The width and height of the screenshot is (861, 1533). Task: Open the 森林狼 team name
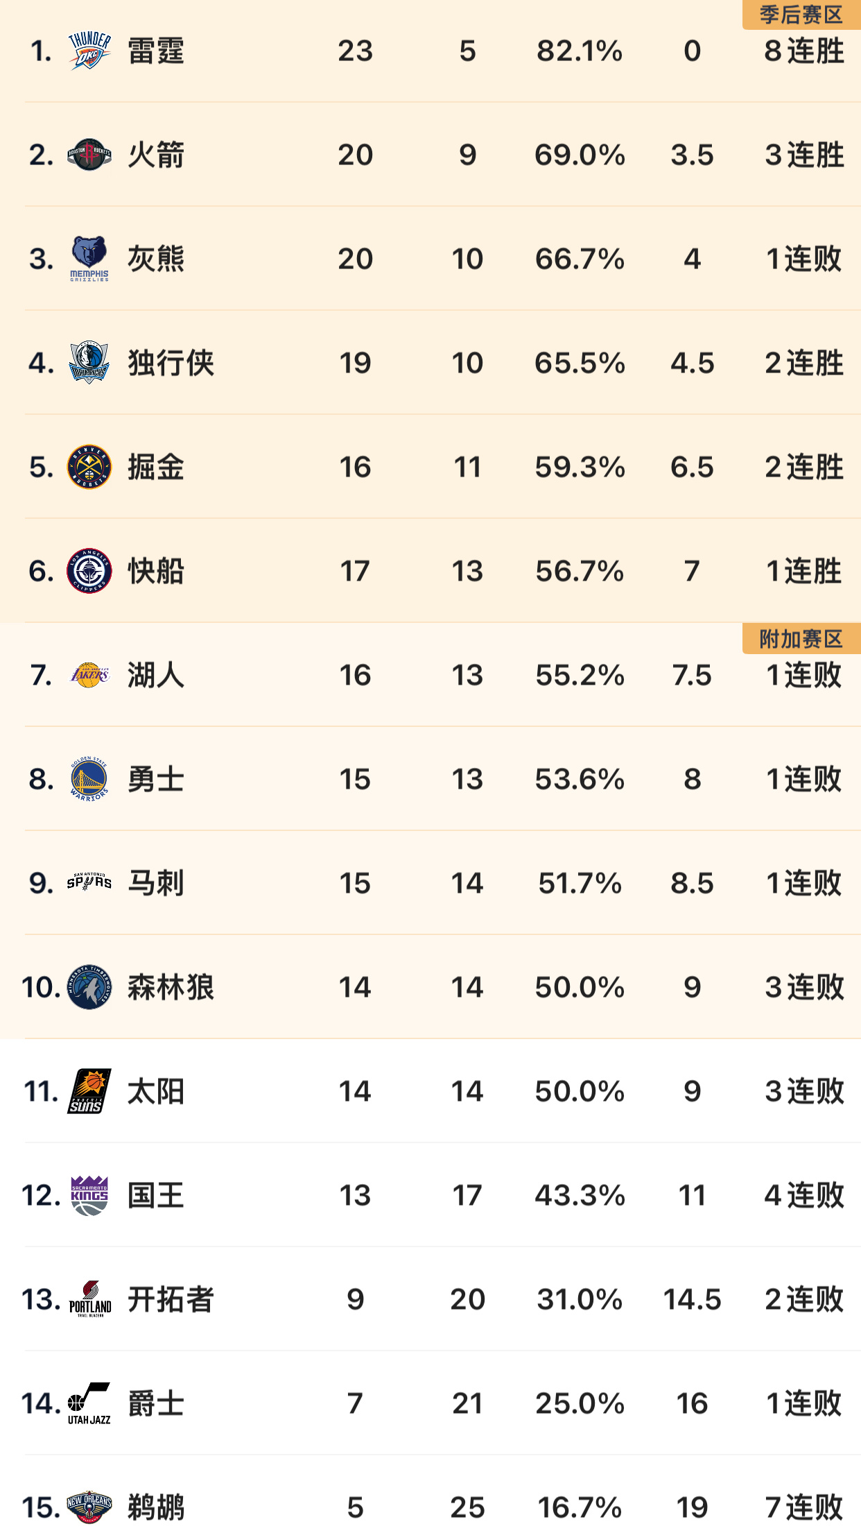[x=171, y=987]
